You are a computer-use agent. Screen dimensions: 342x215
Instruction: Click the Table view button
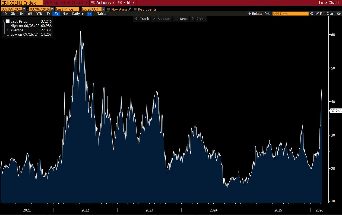pyautogui.click(x=101, y=14)
